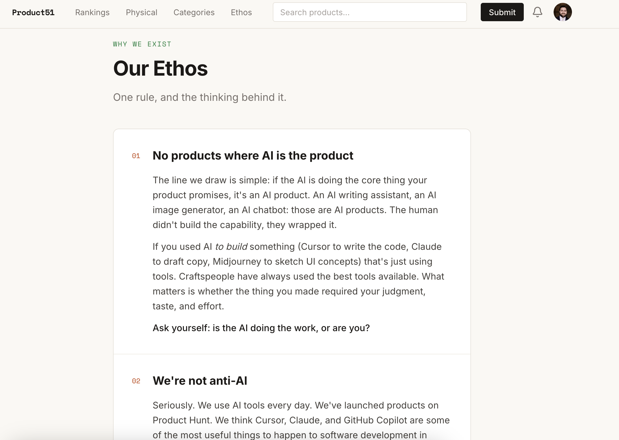Open the Rankings page
This screenshot has width=619, height=440.
tap(92, 12)
